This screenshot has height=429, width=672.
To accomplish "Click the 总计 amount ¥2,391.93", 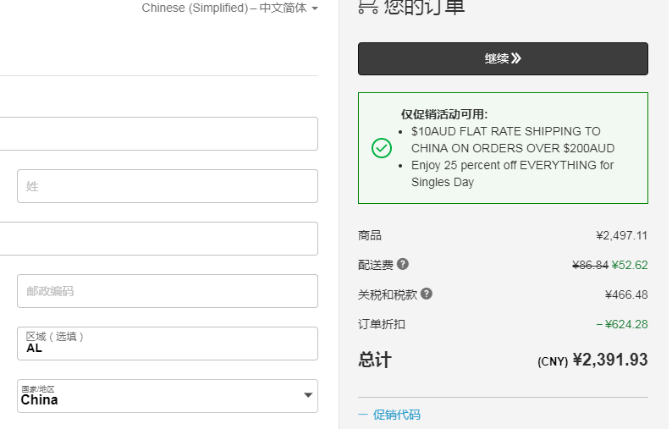I will 609,360.
